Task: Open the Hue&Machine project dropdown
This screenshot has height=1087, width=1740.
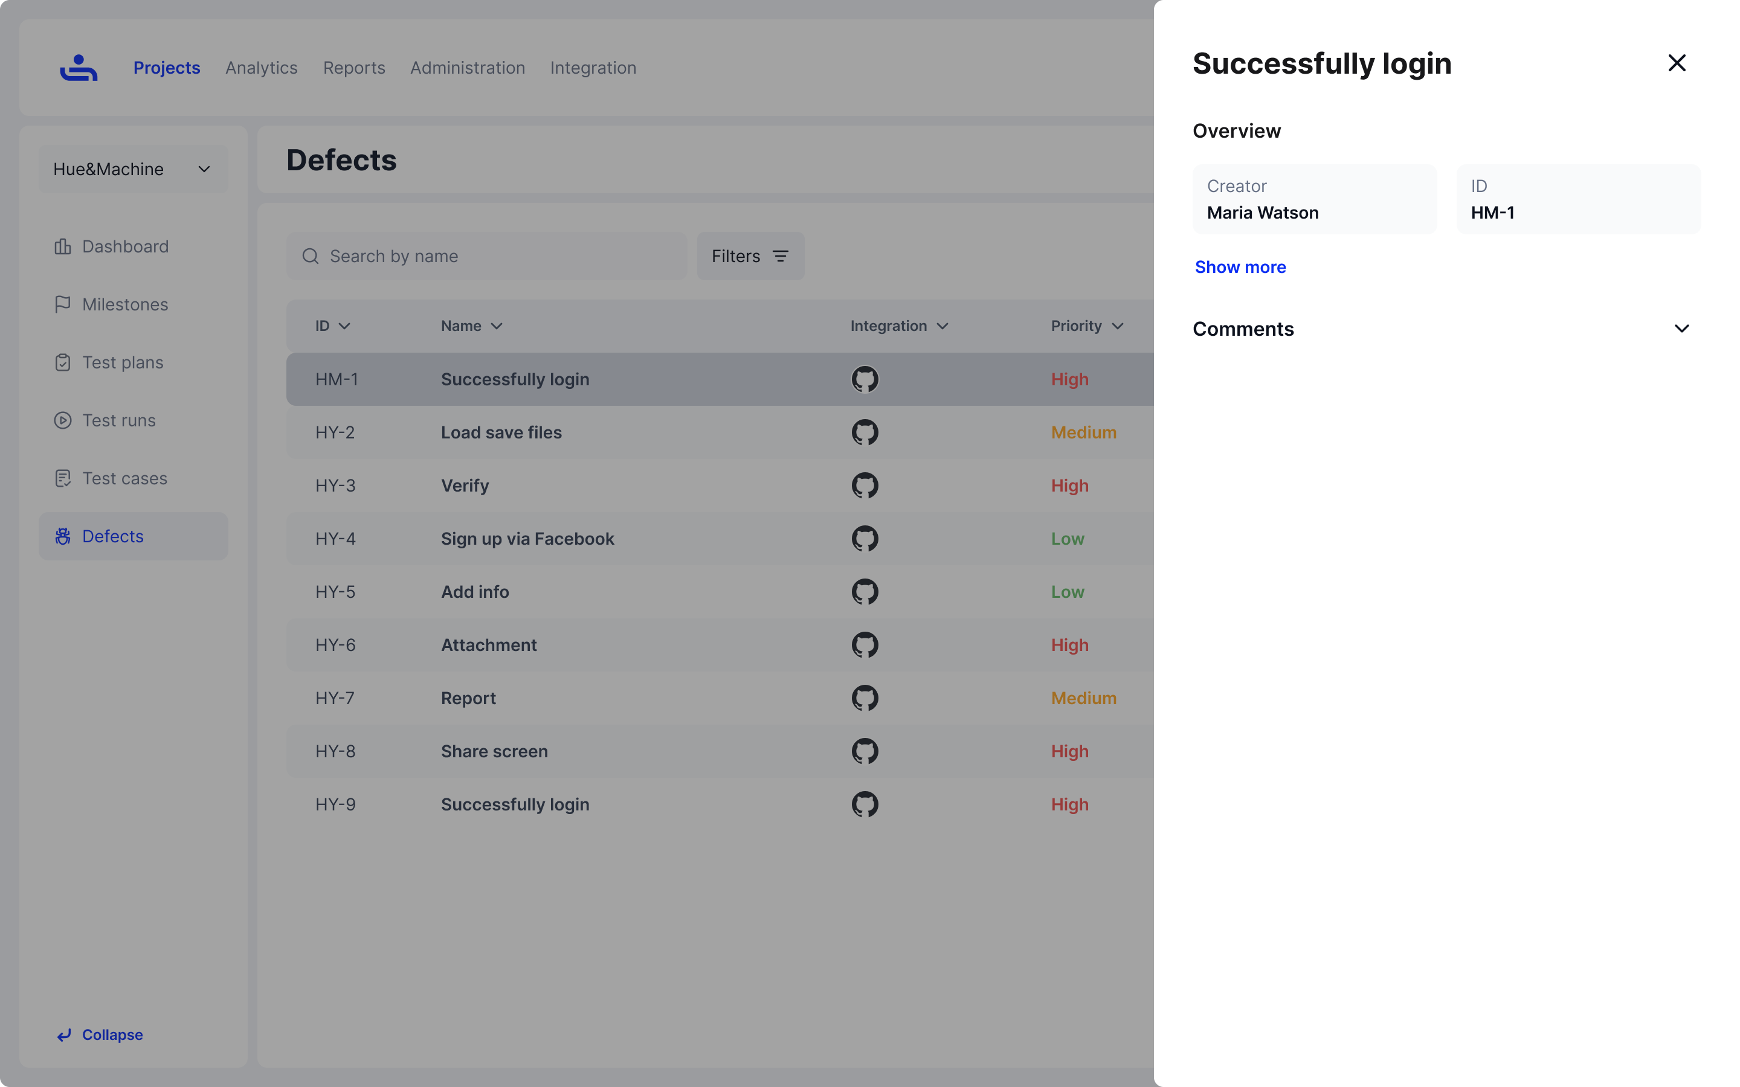Action: (133, 169)
